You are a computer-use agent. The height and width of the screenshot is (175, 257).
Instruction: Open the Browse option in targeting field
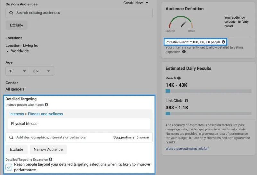[x=143, y=137]
